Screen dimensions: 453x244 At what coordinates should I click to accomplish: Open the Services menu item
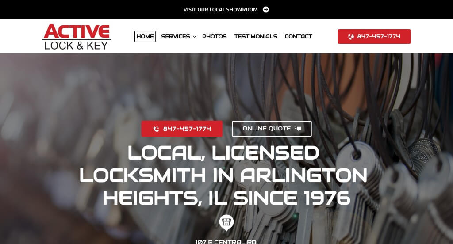coord(176,36)
